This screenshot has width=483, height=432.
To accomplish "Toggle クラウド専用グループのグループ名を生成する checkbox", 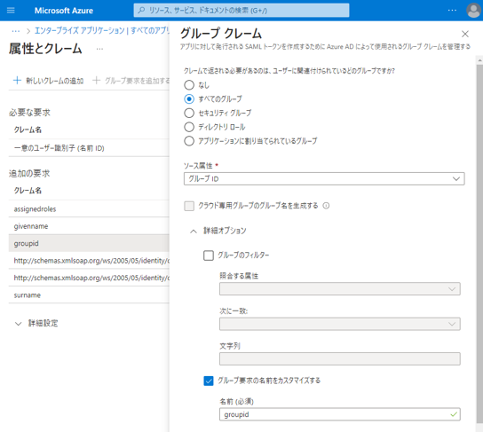I will pyautogui.click(x=189, y=206).
